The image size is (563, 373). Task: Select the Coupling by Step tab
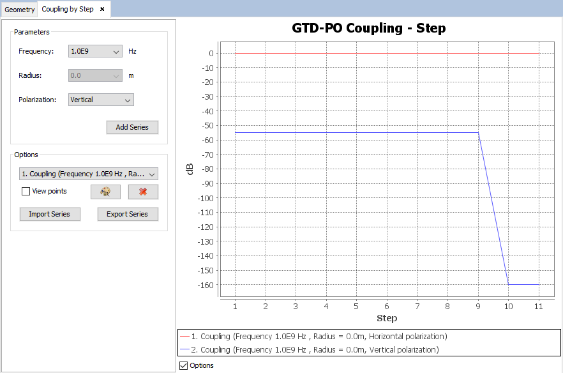(x=68, y=10)
